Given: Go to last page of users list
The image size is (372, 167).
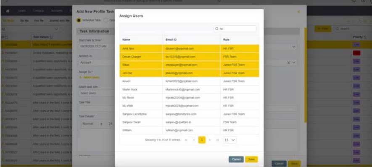Looking at the screenshot, I should (x=218, y=140).
